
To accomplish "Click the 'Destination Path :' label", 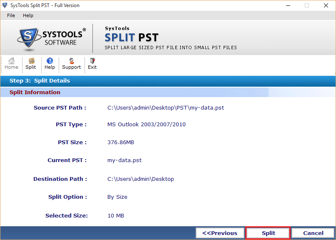I will 60,179.
